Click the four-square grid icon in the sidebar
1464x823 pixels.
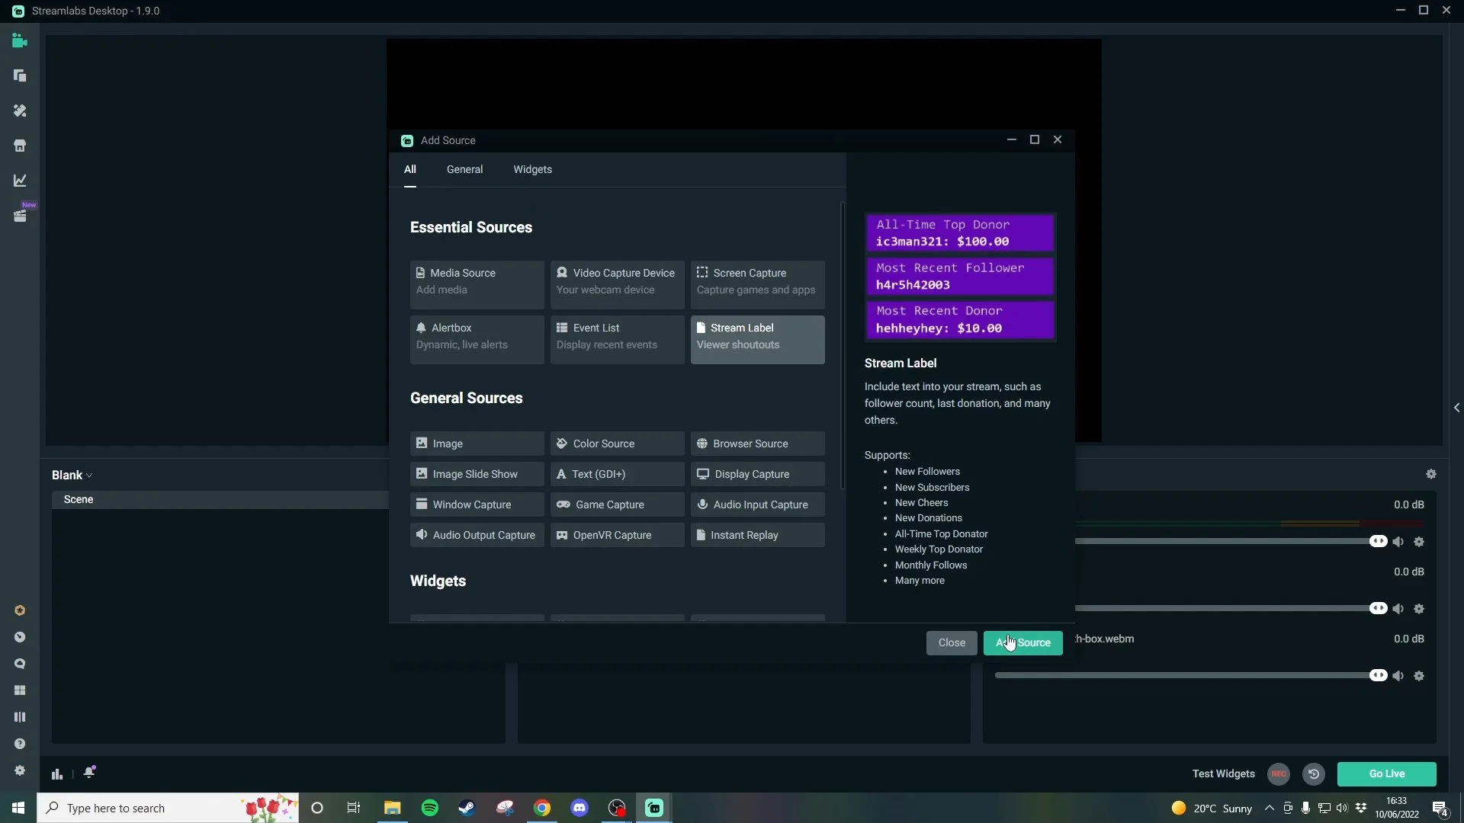coord(20,690)
